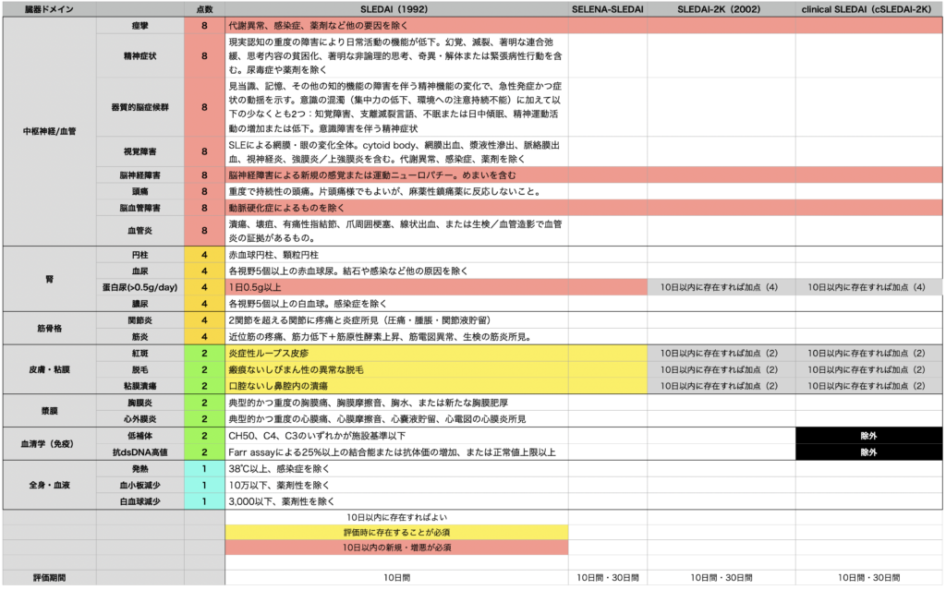Screen dimensions: 946x590
Task: Click the 評価期間 label in the bottom row
Action: (49, 577)
